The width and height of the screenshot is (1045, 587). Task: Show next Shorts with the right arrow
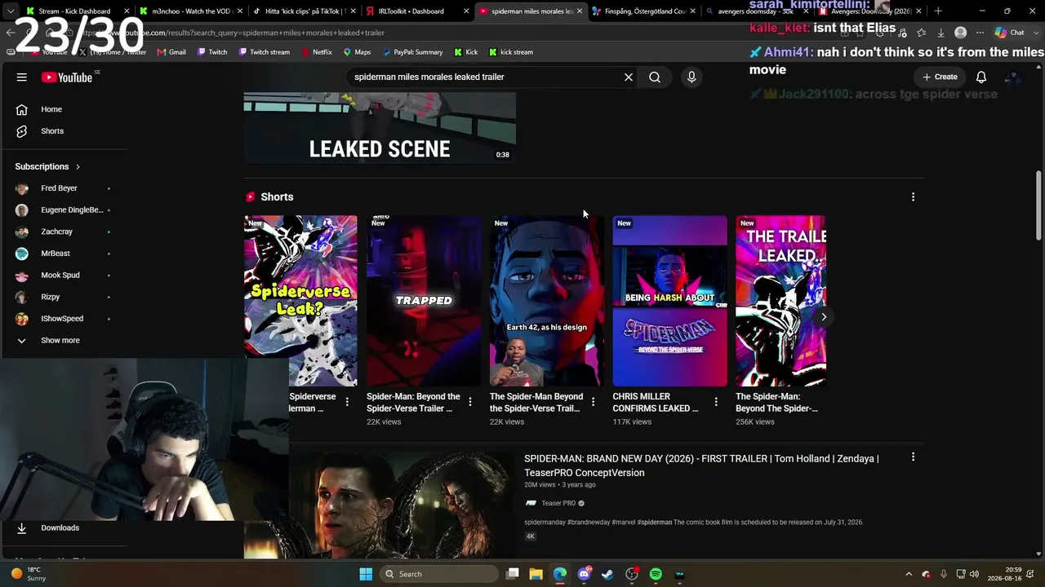[824, 317]
